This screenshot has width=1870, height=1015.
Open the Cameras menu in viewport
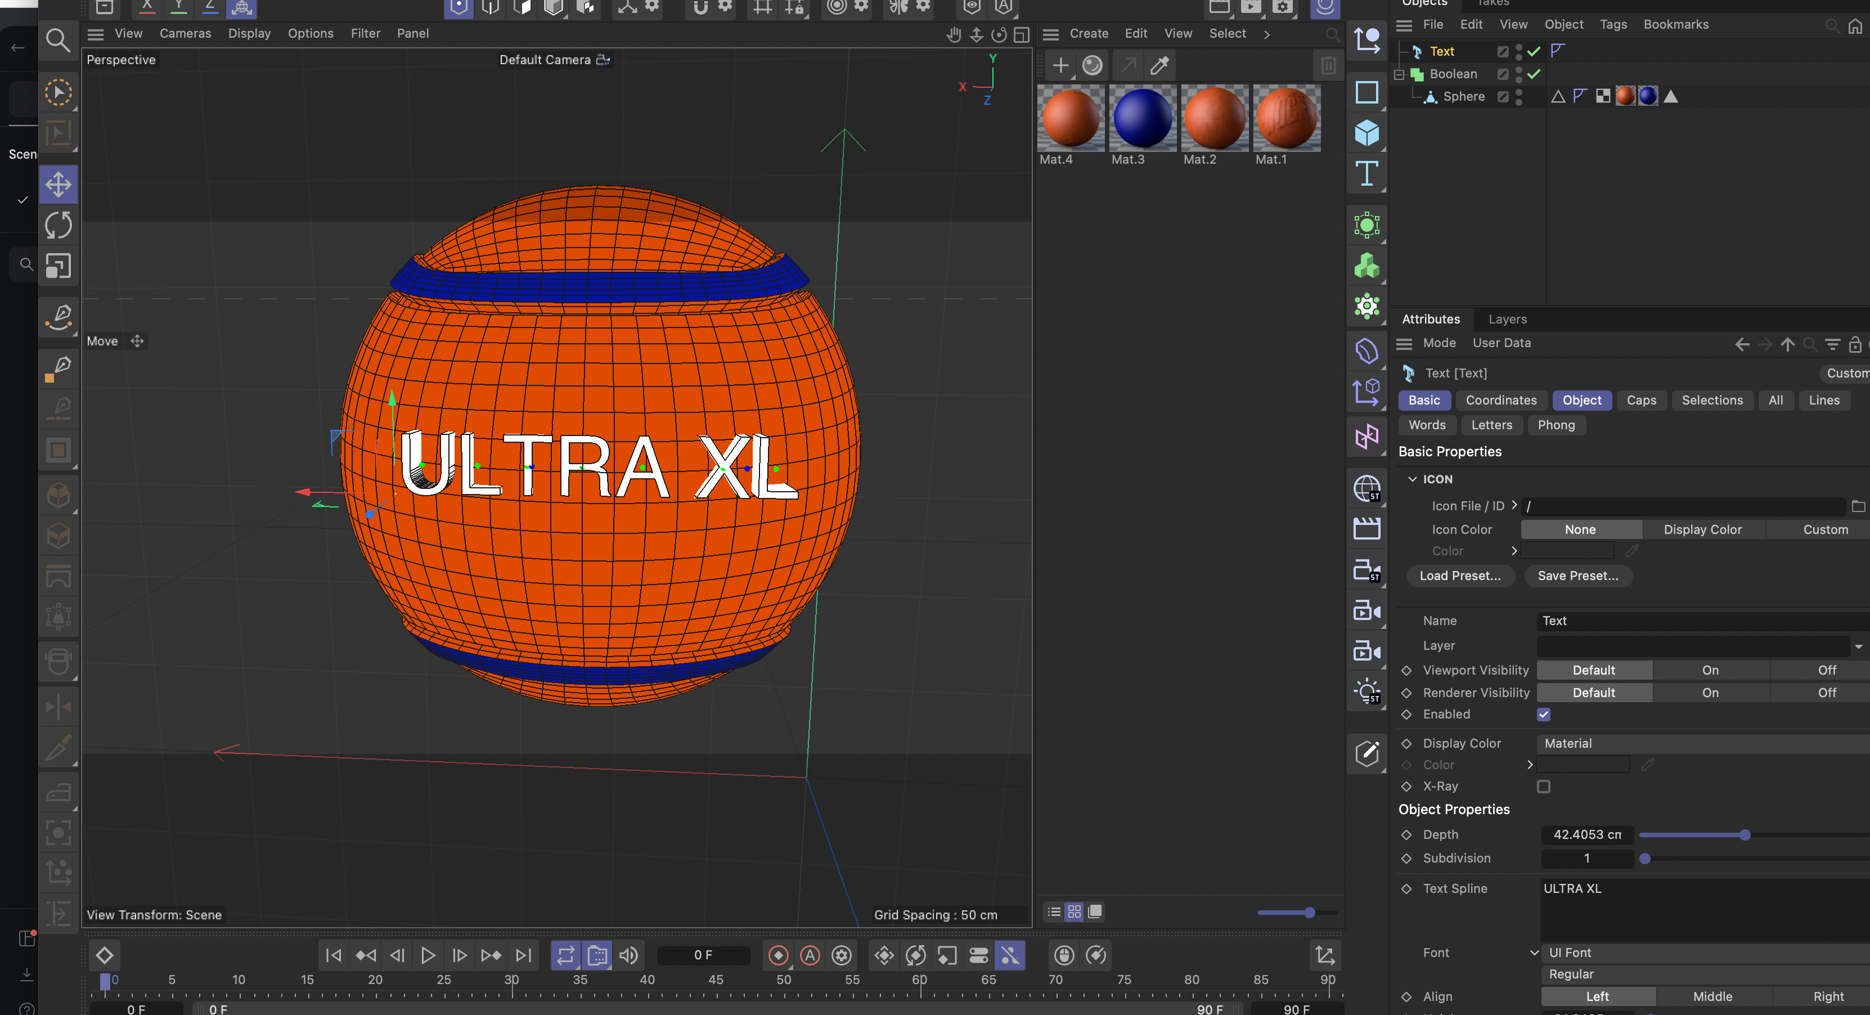pyautogui.click(x=185, y=33)
